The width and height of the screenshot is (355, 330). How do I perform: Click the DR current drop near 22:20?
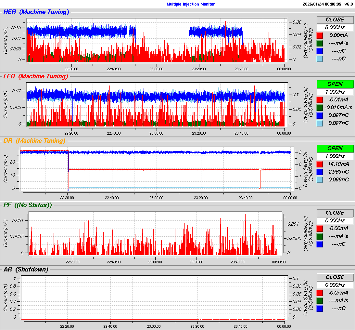69,163
